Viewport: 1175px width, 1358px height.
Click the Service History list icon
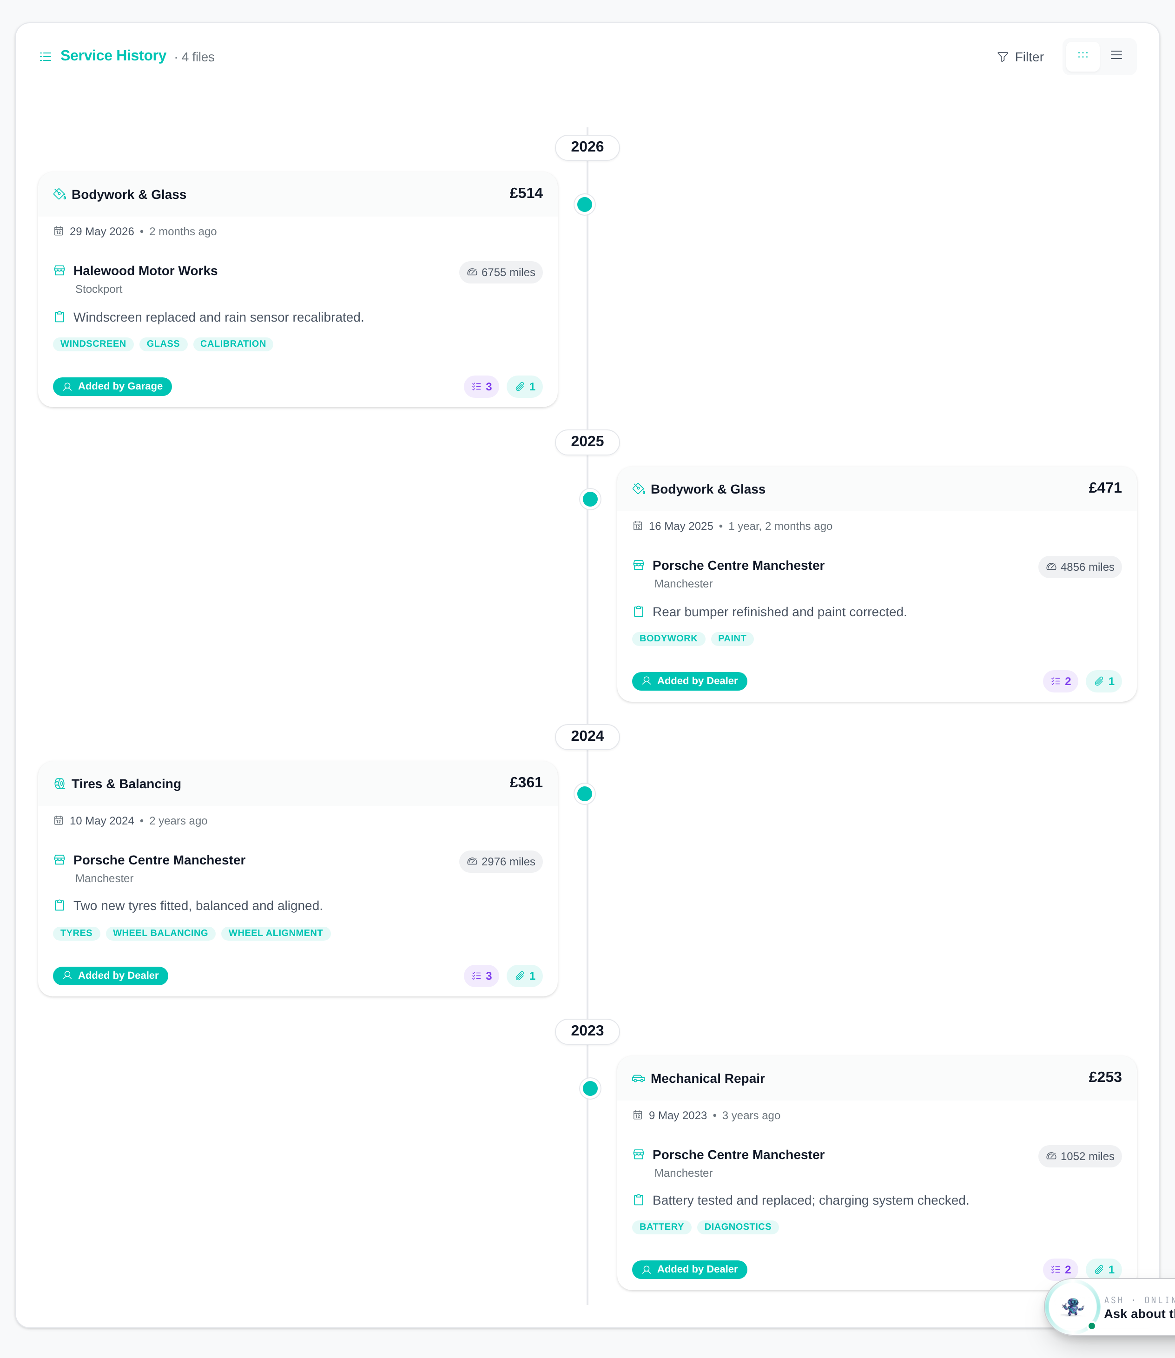coord(45,57)
